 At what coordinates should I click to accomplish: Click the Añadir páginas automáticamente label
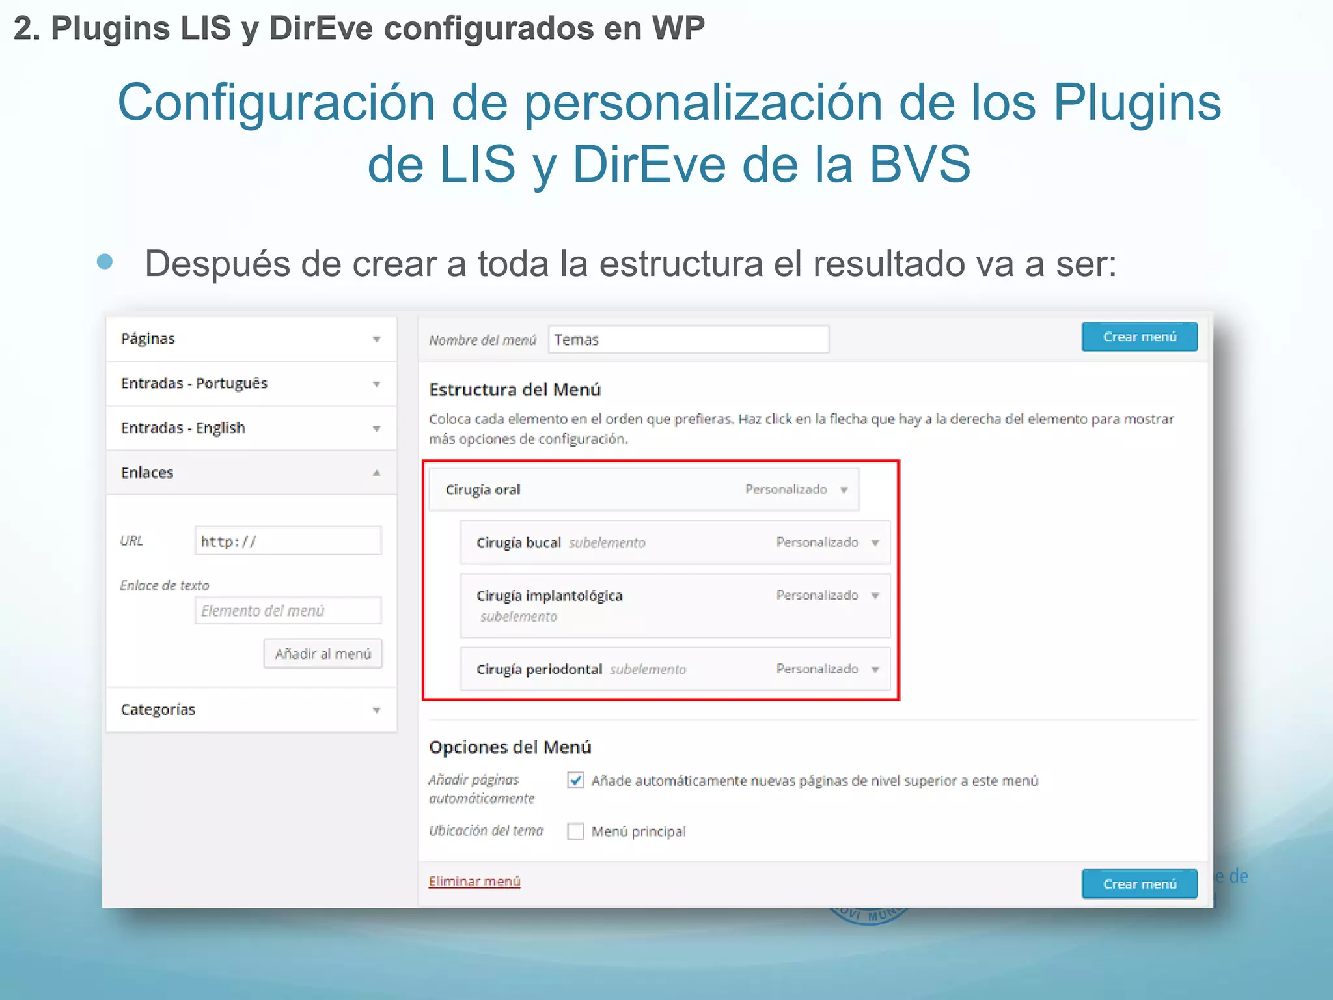[482, 789]
